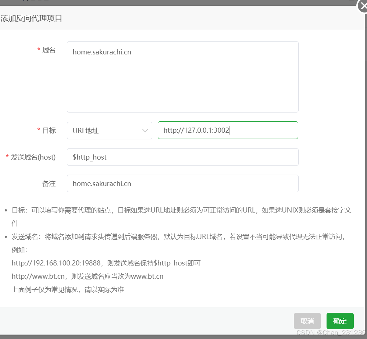Click the example line http://www.bt.cn
The height and width of the screenshot is (339, 367).
[x=38, y=276]
